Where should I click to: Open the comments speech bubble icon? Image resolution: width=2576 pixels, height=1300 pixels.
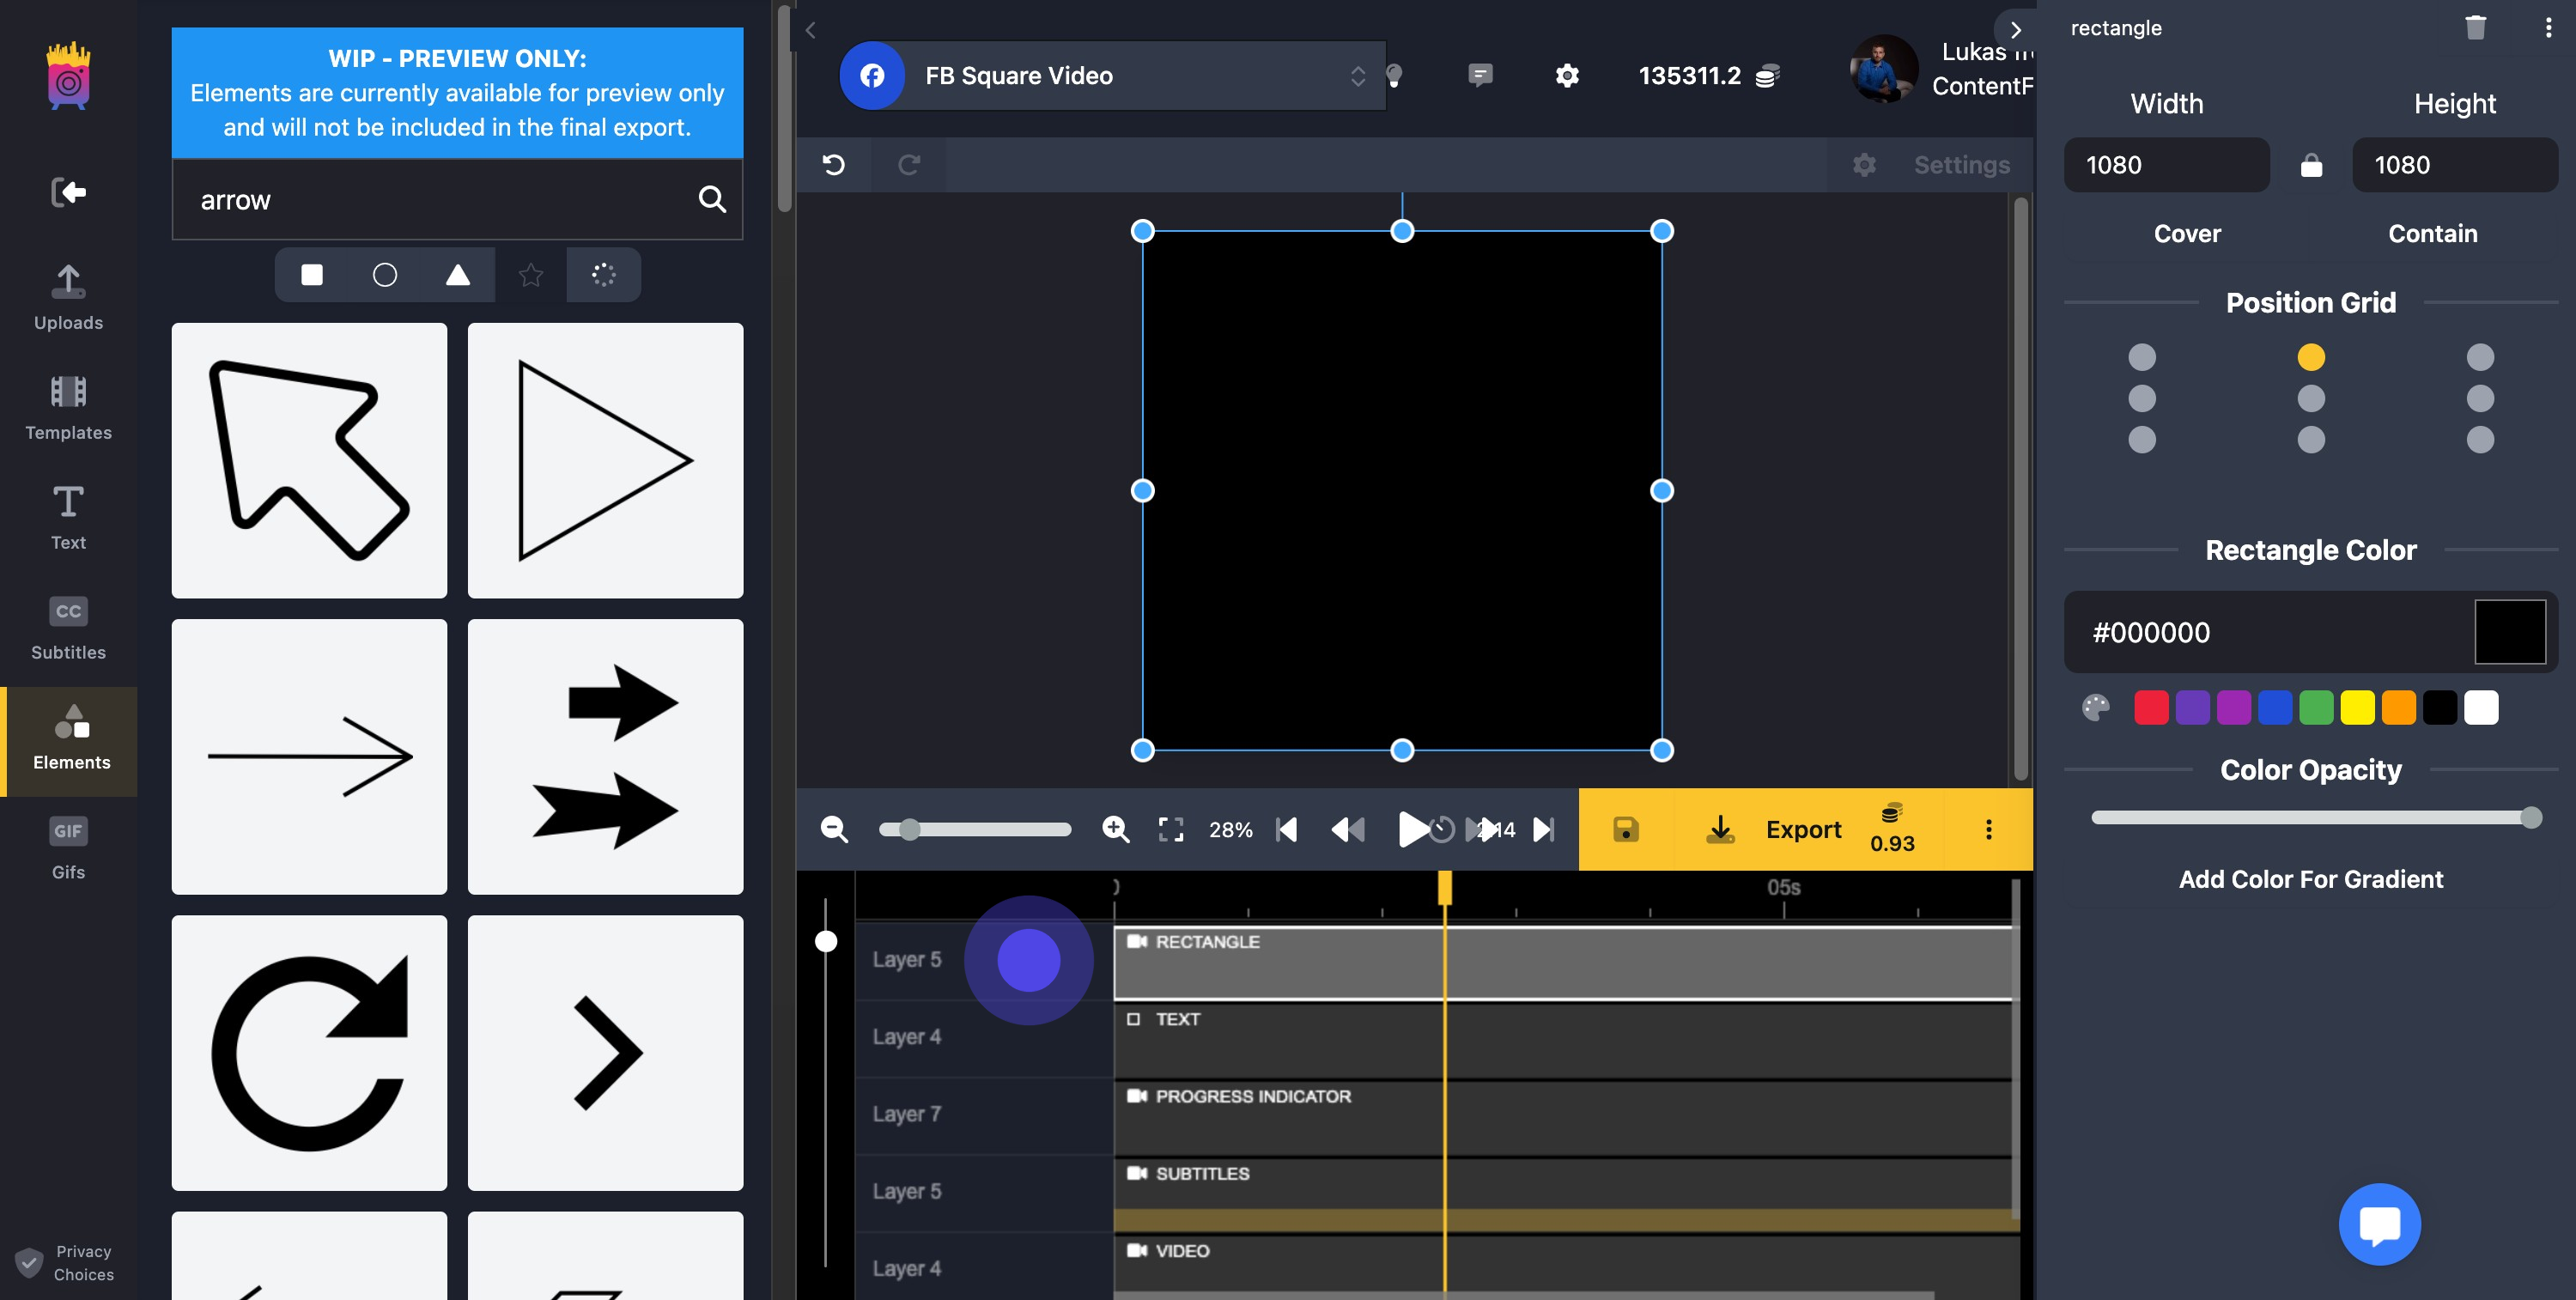pos(1480,75)
